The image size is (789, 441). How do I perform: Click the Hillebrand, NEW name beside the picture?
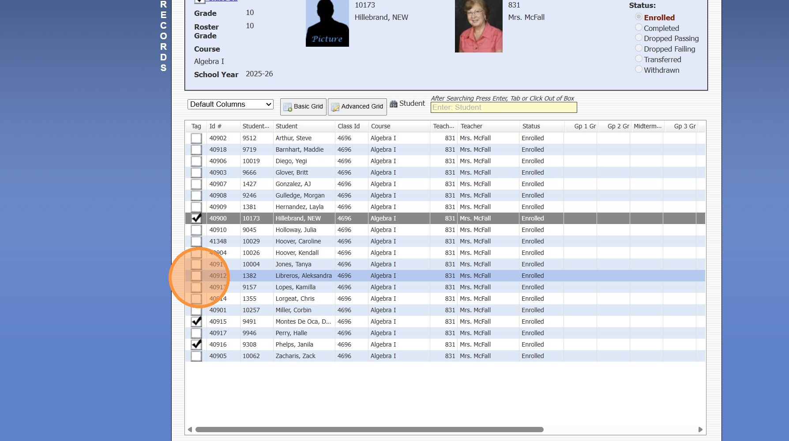[x=381, y=18]
